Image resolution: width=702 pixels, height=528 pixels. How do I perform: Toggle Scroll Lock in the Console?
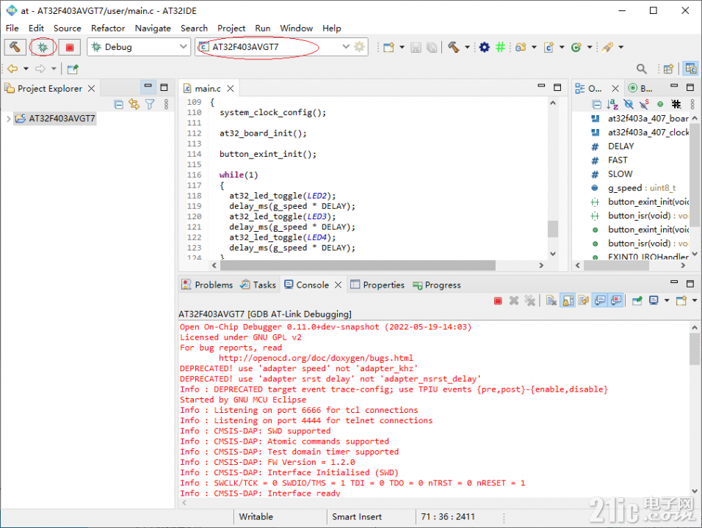point(568,301)
